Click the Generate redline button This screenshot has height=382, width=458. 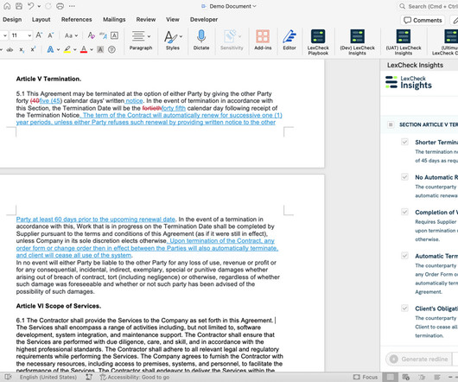coord(419,359)
